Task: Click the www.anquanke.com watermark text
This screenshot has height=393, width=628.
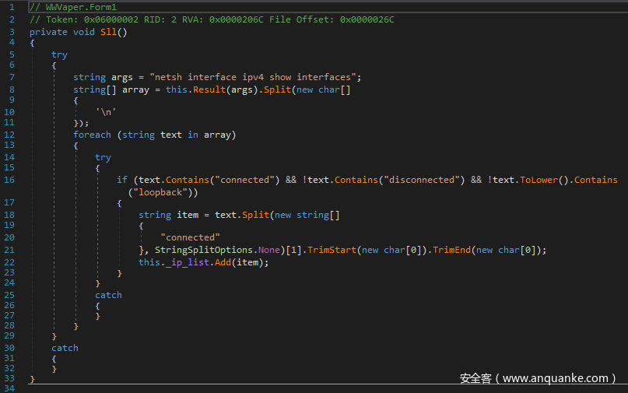Action: click(x=538, y=378)
